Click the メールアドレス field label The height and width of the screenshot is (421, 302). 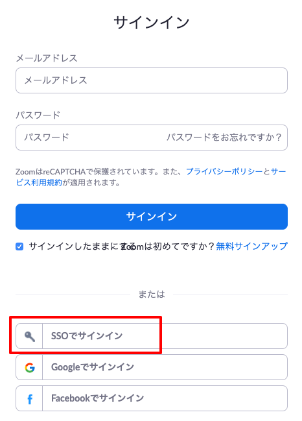click(47, 58)
